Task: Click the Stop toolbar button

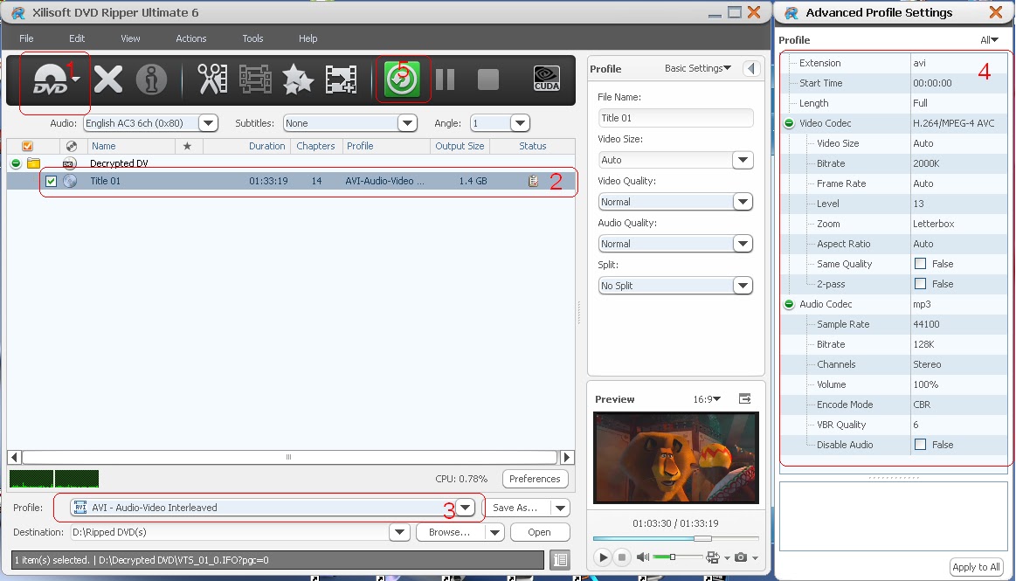Action: [x=488, y=80]
